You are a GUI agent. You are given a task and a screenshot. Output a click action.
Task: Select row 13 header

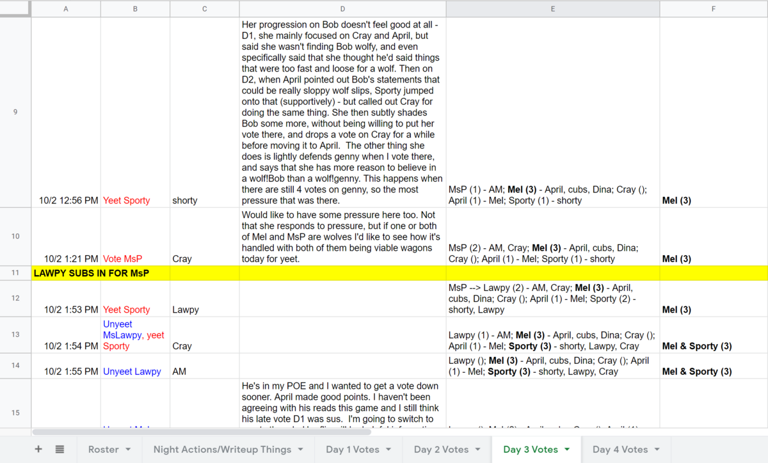click(x=15, y=334)
